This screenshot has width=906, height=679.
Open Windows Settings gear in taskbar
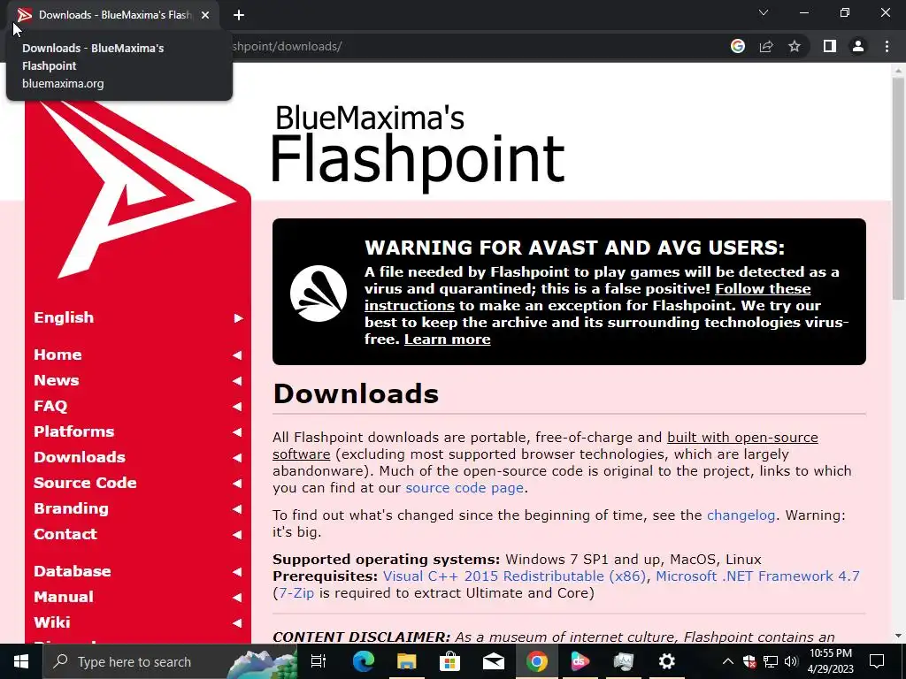pyautogui.click(x=667, y=661)
